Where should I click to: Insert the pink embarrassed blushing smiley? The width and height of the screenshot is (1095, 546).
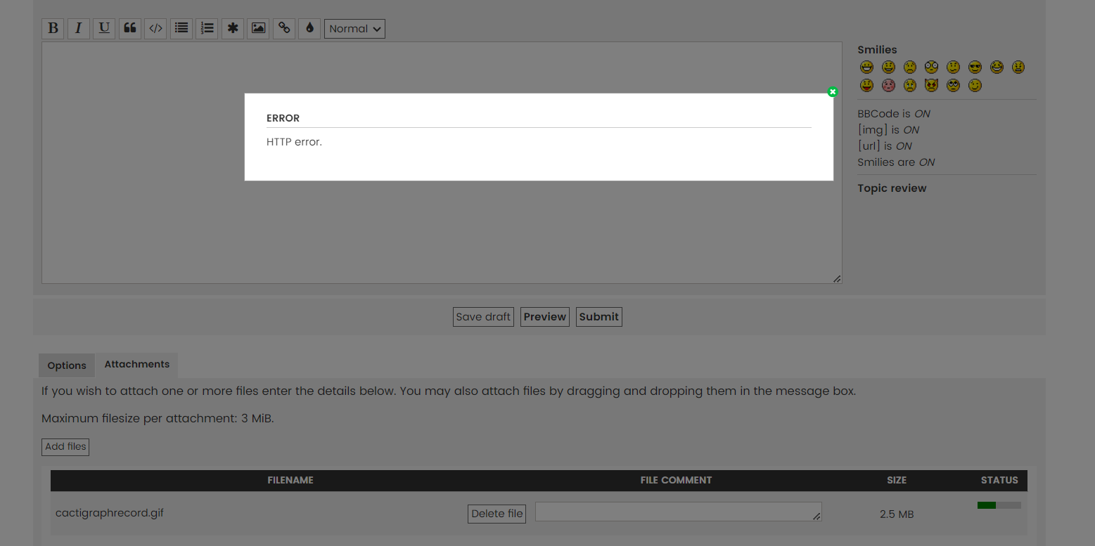888,86
